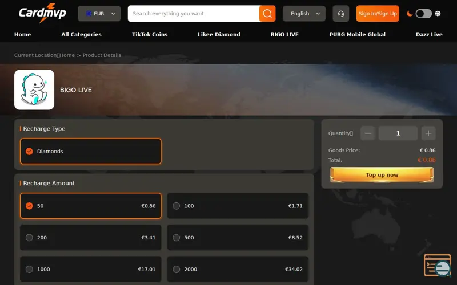This screenshot has height=285, width=457.
Task: Open the floating chat widget icon
Action: 438,265
